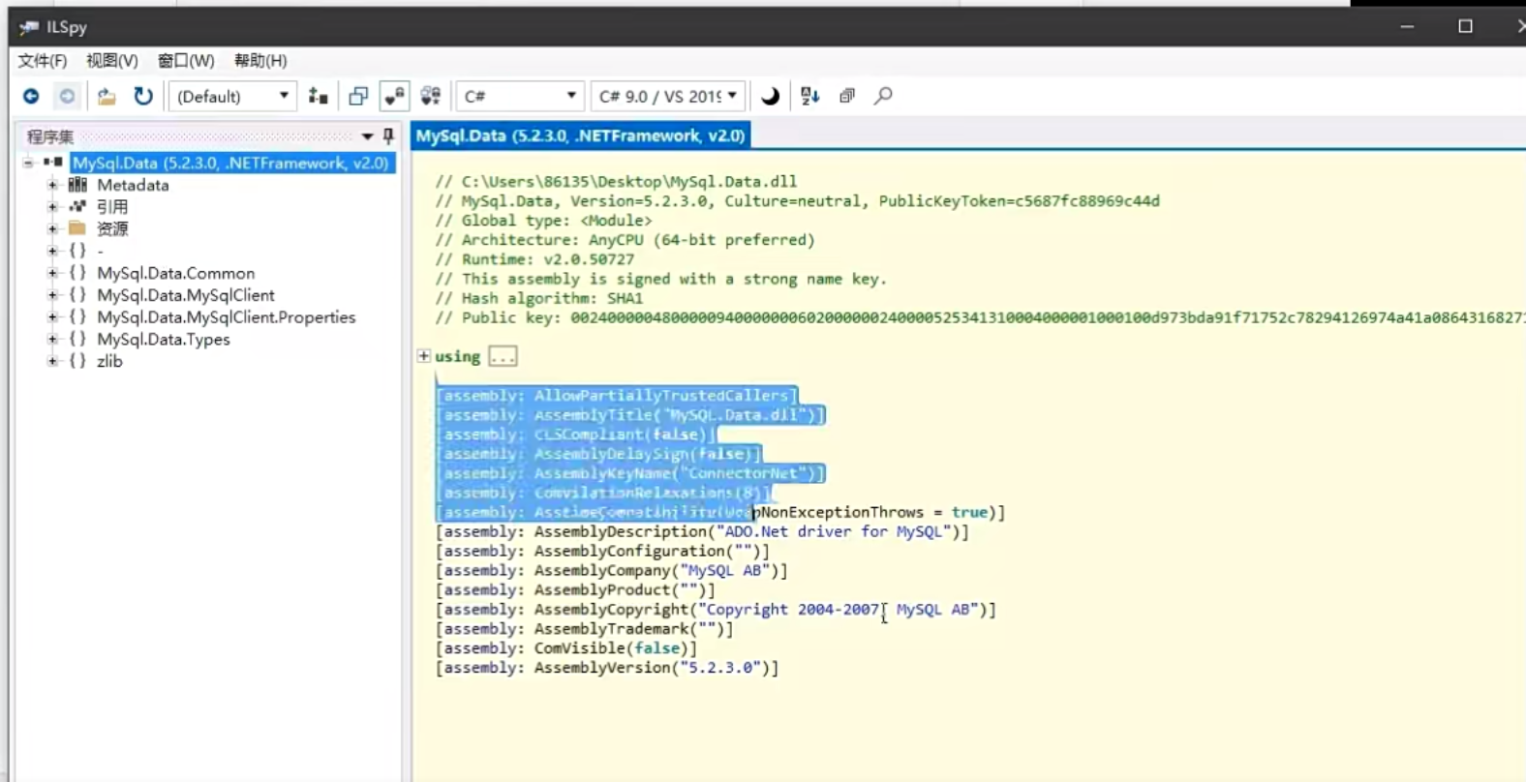Open the 程序集 panel options arrow
This screenshot has height=782, width=1526.
click(367, 136)
